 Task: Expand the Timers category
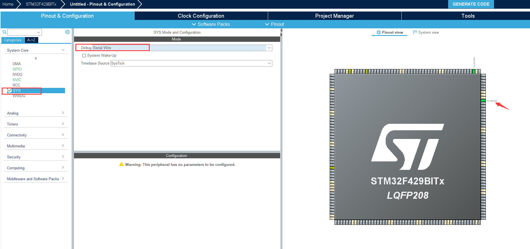[36, 124]
